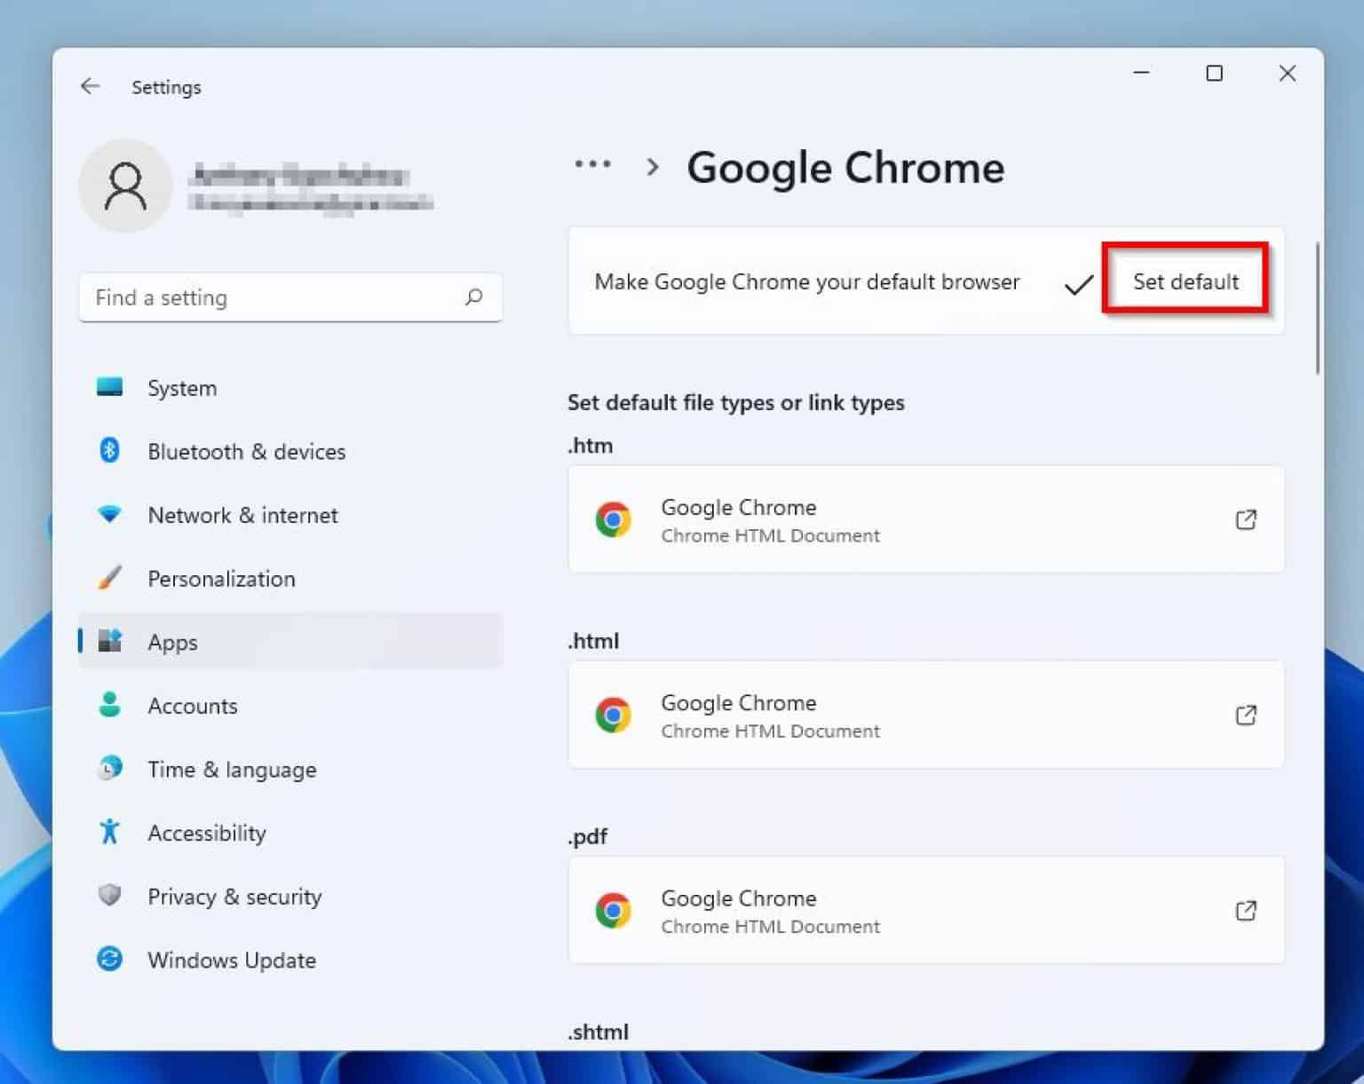Click the System display icon

(109, 387)
